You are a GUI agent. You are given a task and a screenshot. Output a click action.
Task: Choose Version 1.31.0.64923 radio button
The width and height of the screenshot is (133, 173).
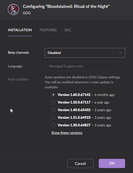point(53,118)
